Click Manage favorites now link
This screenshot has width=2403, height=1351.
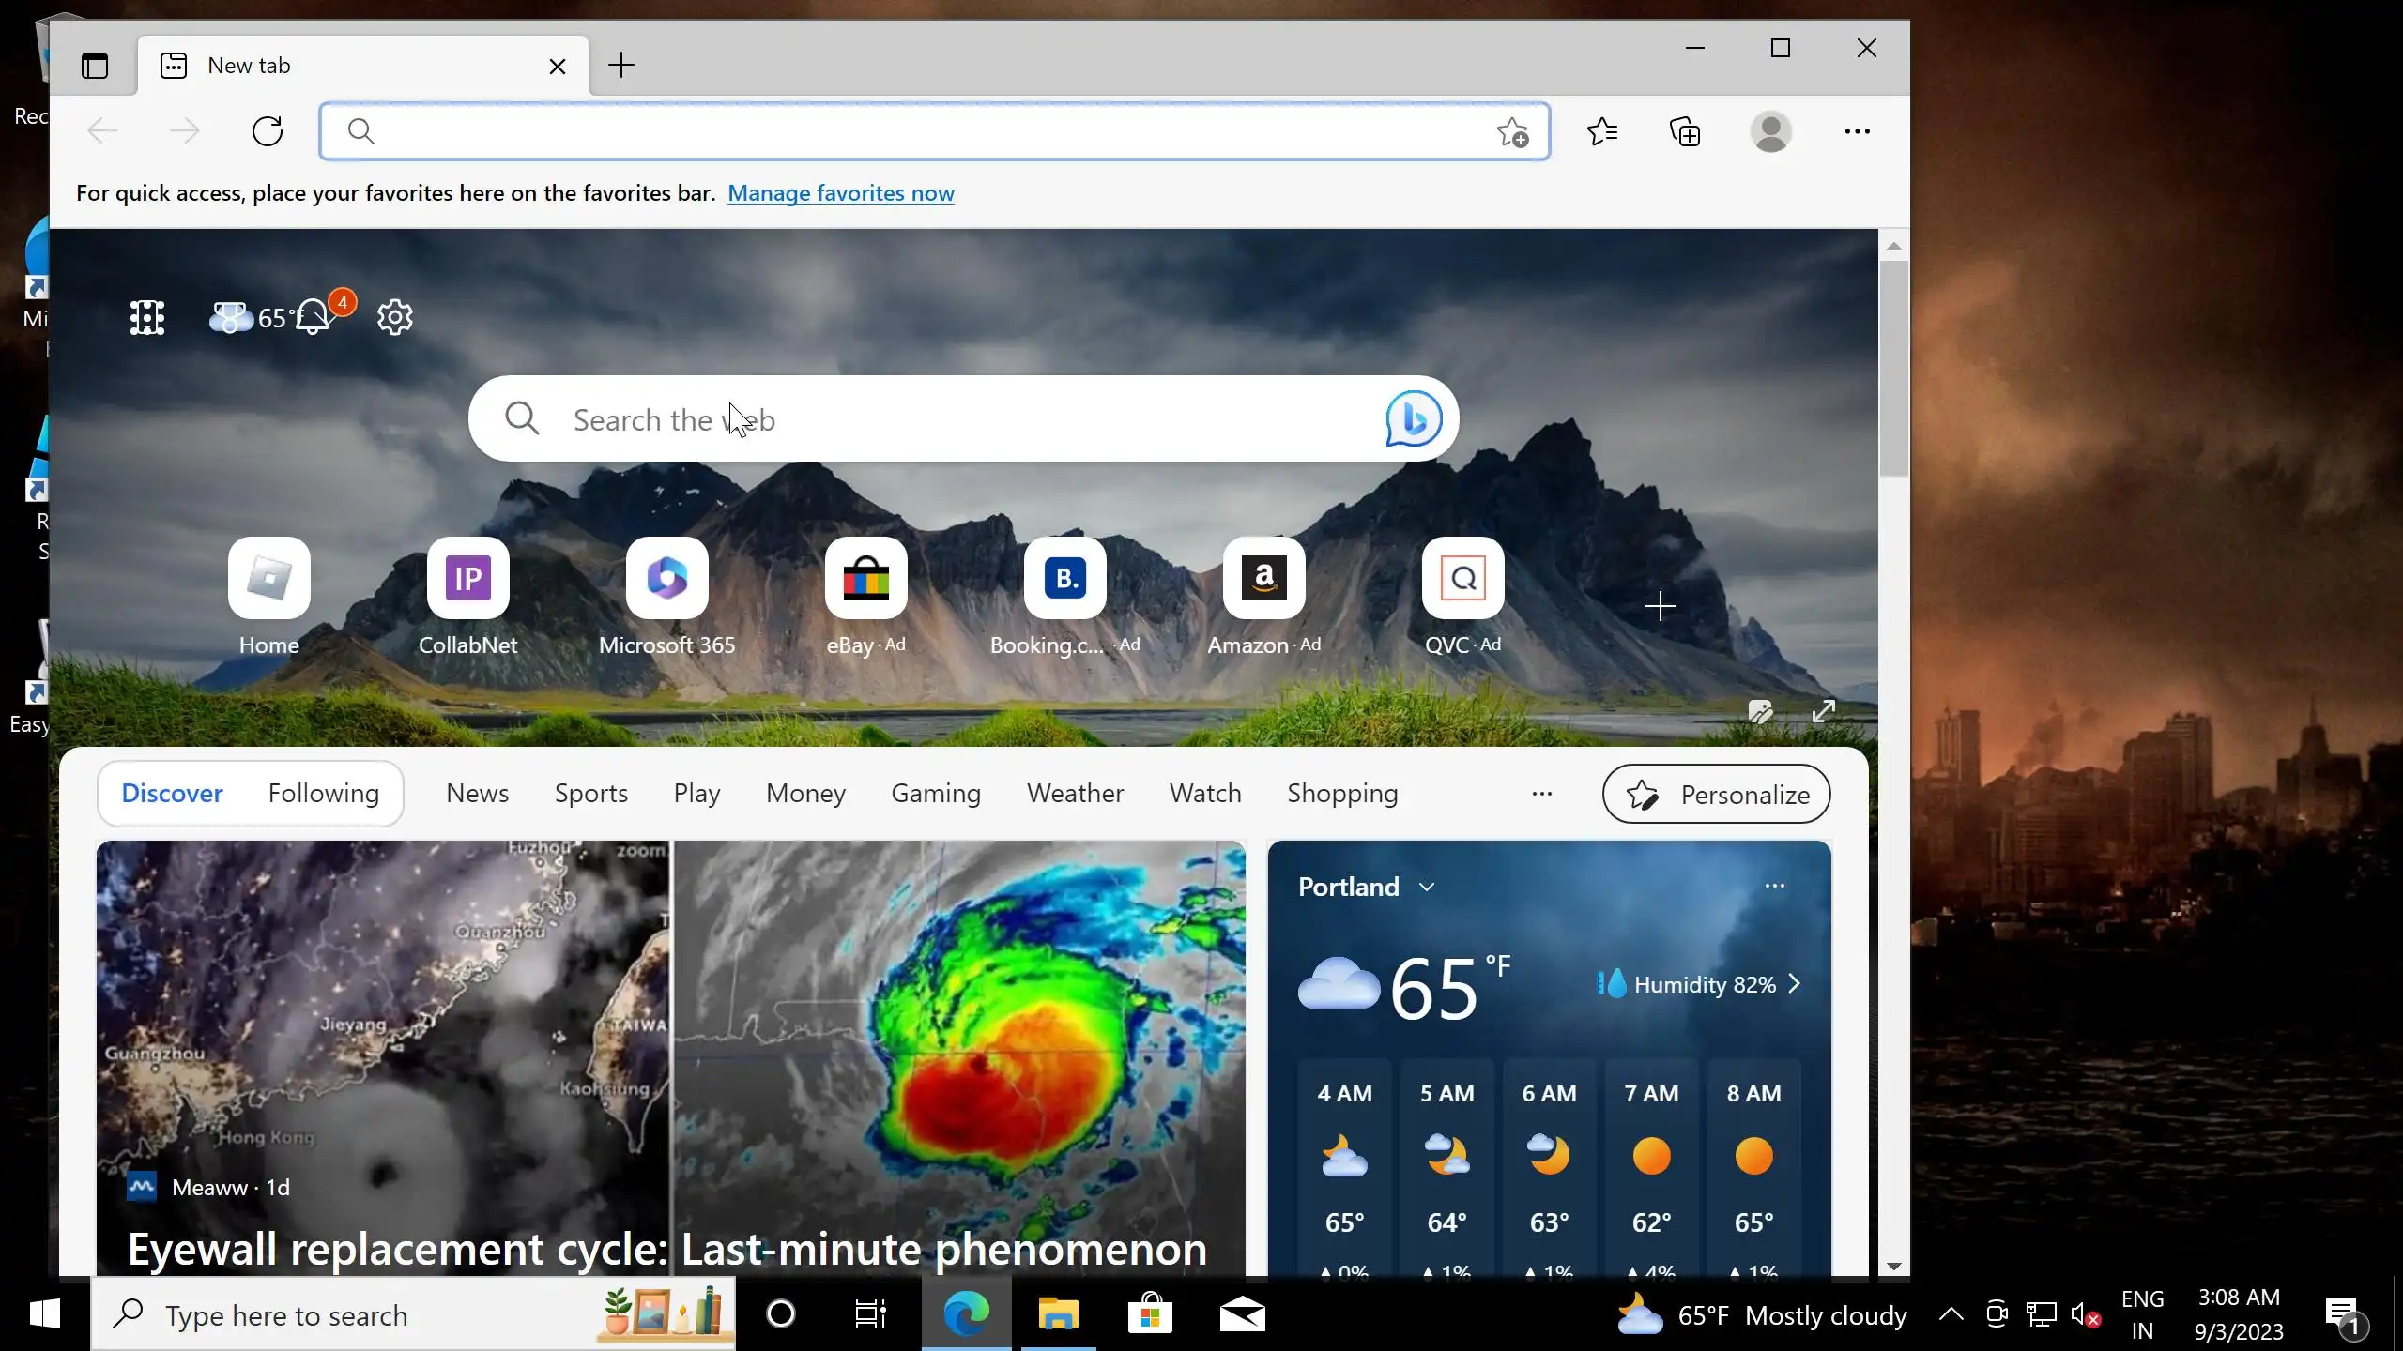[840, 193]
